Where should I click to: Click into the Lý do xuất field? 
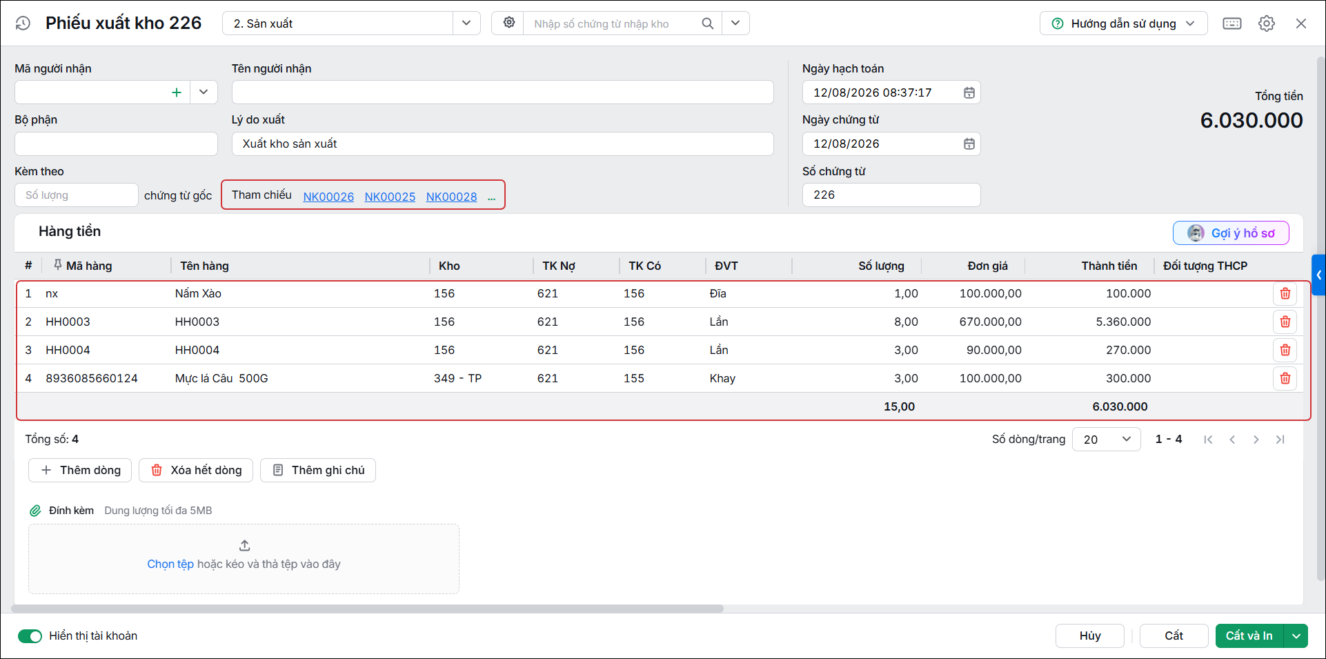tap(502, 144)
